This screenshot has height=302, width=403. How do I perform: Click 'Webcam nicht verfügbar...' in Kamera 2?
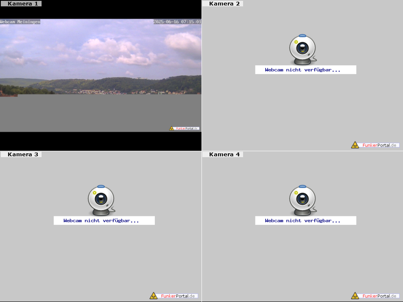pos(305,70)
